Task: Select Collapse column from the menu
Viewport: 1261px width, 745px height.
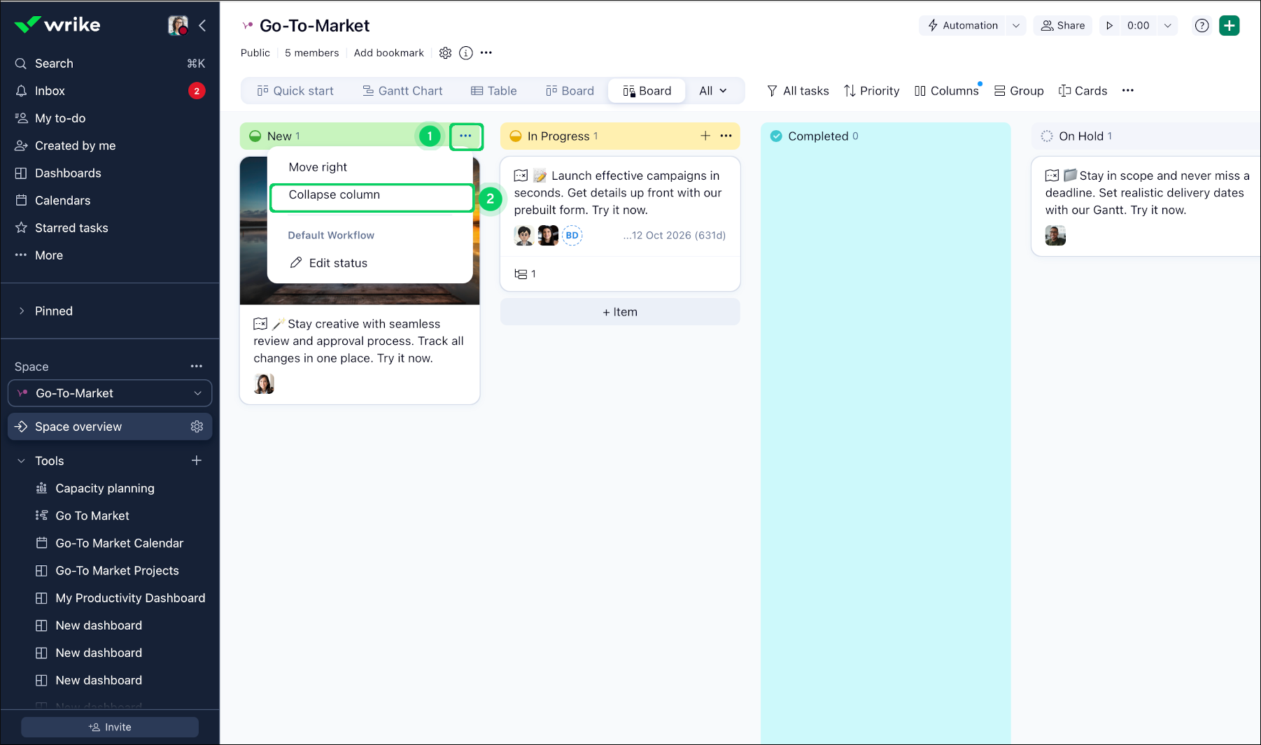Action: [x=334, y=194]
